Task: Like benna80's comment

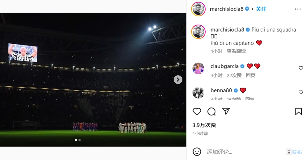Action: tap(300, 92)
